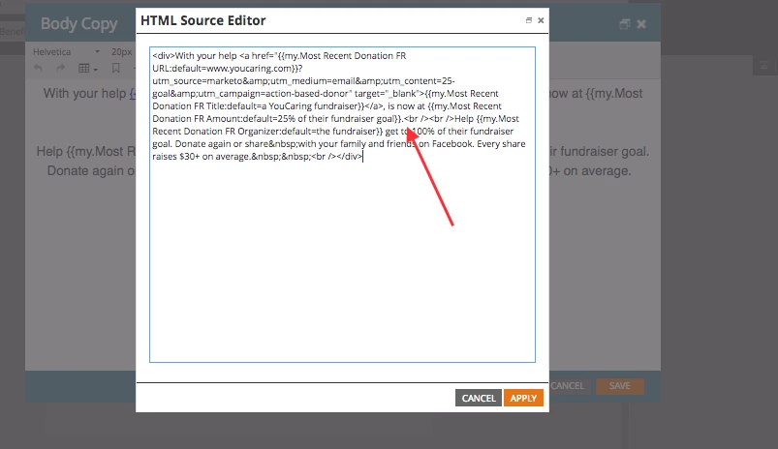Viewport: 778px width, 449px height.
Task: Open the Insert Table dropdown in Body Copy toolbar
Action: pyautogui.click(x=88, y=69)
